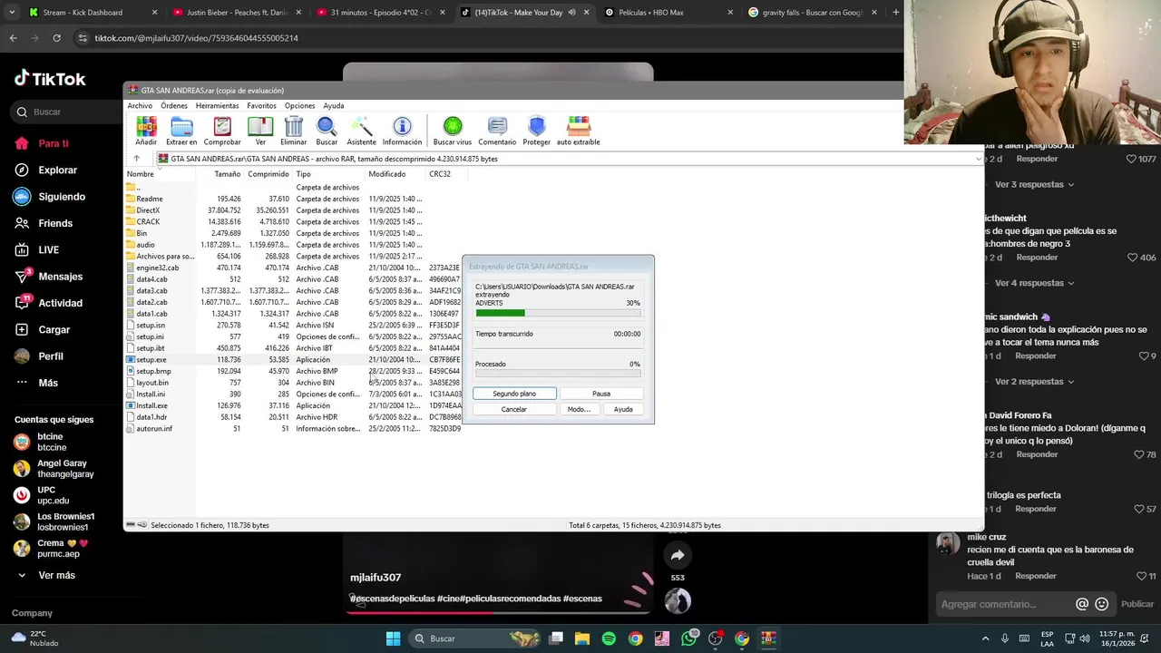Open WhatsApp from the taskbar
1161x653 pixels.
[688, 638]
